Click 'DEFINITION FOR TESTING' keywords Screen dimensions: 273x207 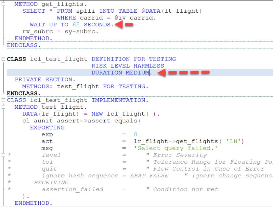click(x=134, y=59)
